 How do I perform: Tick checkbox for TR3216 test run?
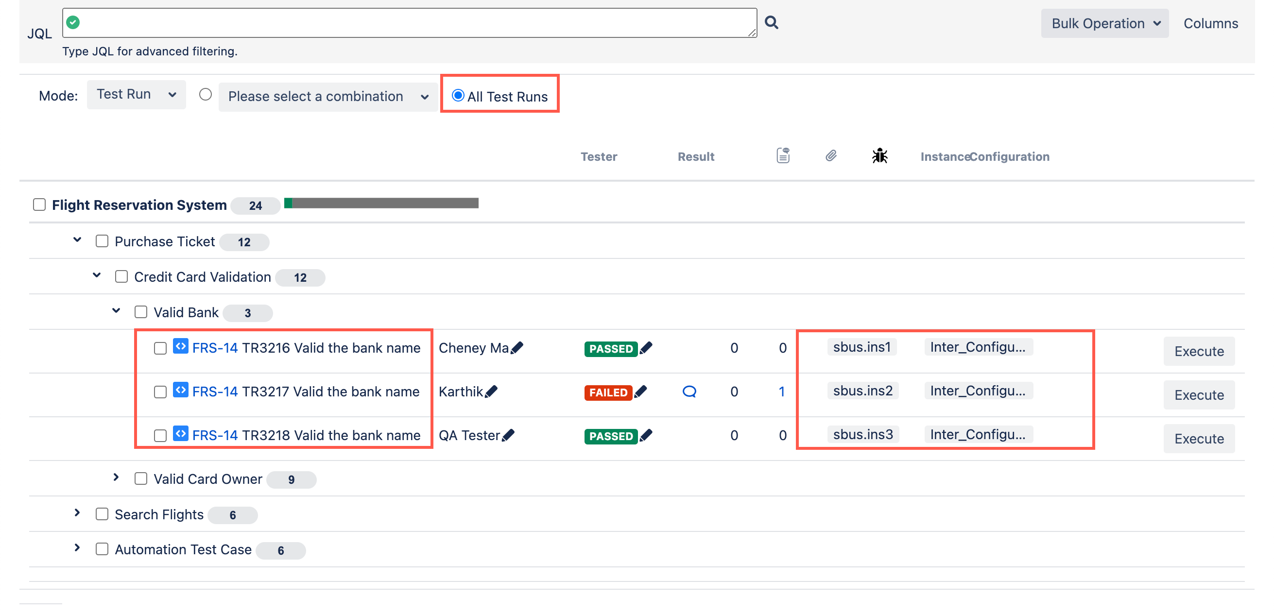click(x=160, y=348)
